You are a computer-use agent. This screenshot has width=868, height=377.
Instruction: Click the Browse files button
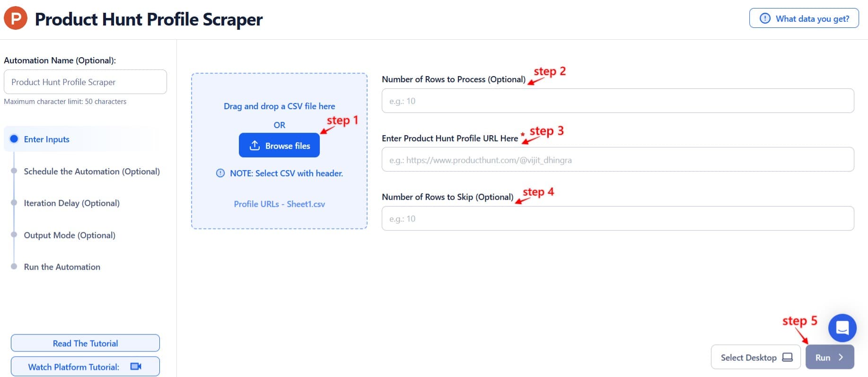[279, 146]
